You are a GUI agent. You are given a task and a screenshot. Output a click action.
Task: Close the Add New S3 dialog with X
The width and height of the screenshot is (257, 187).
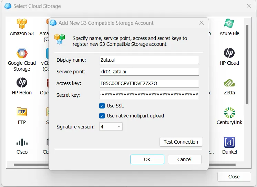[x=202, y=23]
